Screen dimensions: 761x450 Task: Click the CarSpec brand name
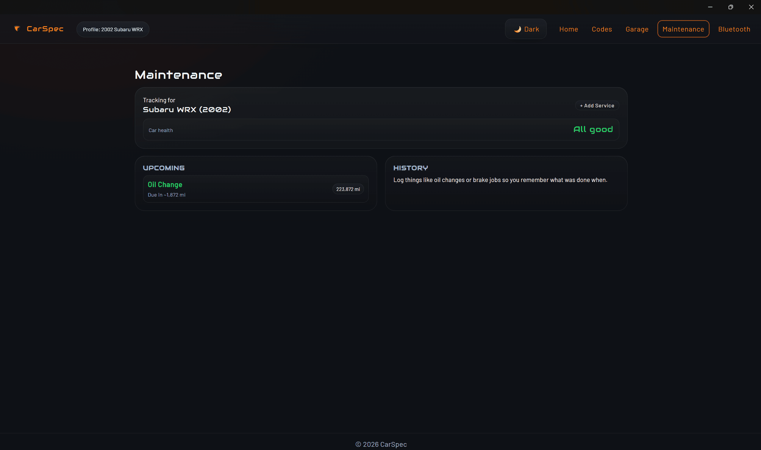click(45, 29)
